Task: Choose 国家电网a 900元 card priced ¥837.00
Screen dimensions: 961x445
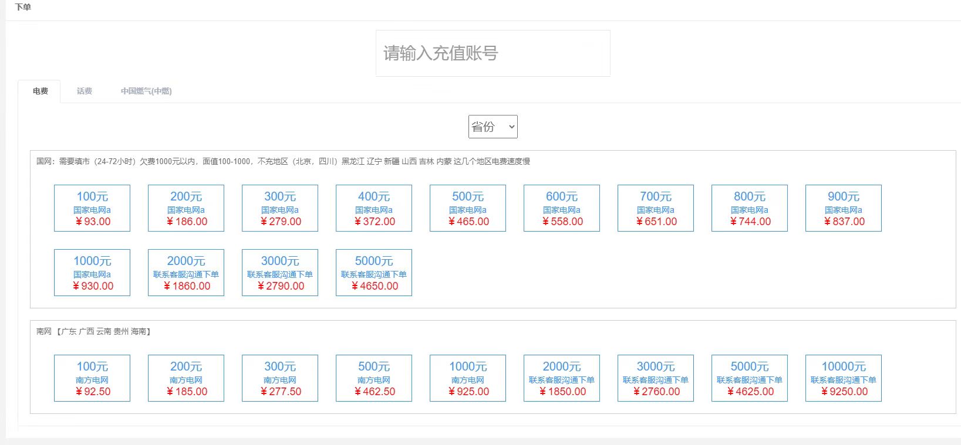Action: (x=844, y=208)
